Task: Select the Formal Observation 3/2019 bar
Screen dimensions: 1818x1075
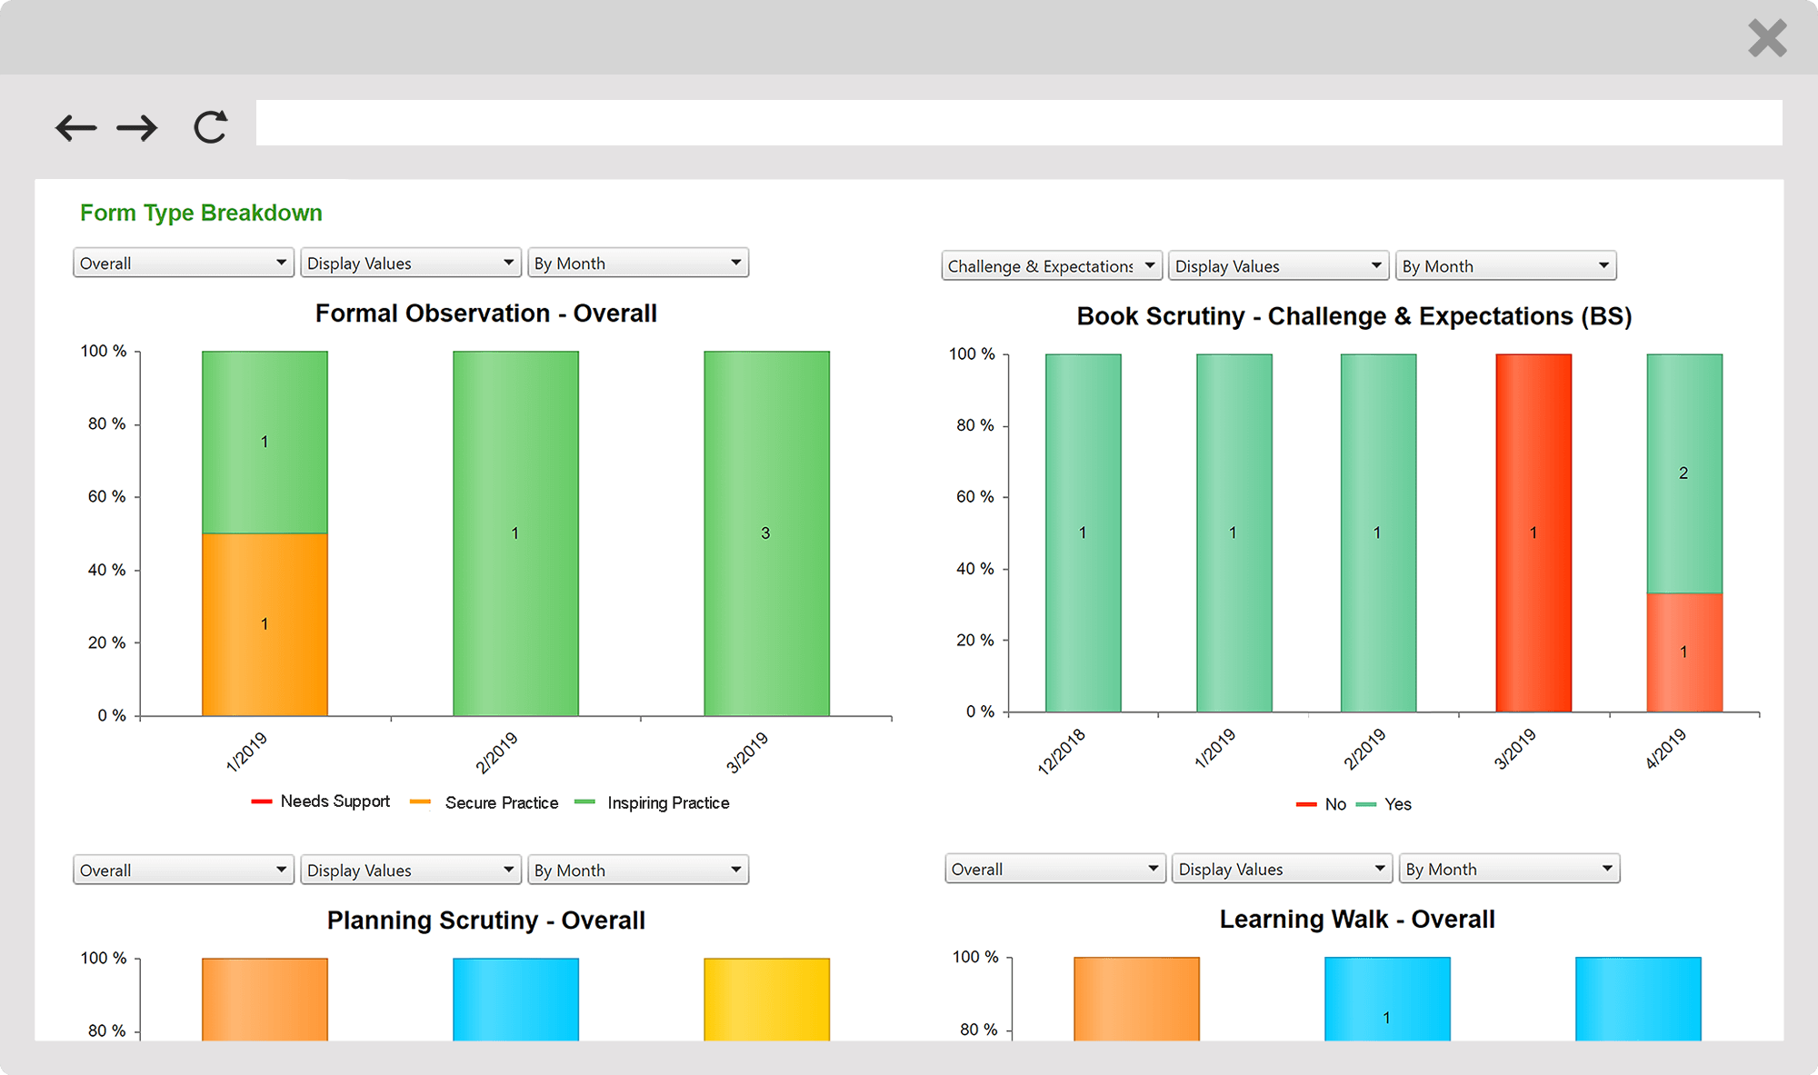Action: 766,533
